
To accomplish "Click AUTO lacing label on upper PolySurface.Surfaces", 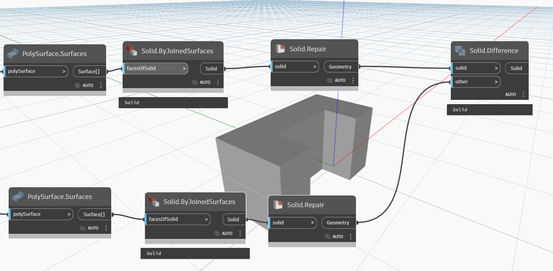I will pos(88,85).
